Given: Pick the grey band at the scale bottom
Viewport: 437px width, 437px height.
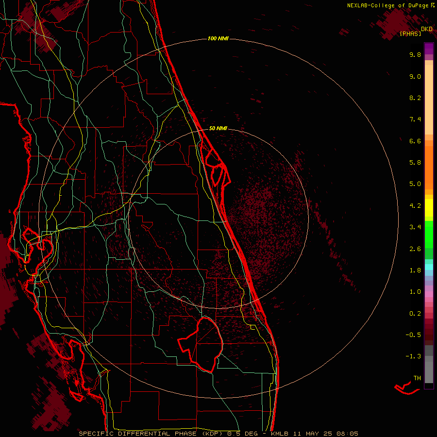Looking at the screenshot, I should [x=429, y=370].
